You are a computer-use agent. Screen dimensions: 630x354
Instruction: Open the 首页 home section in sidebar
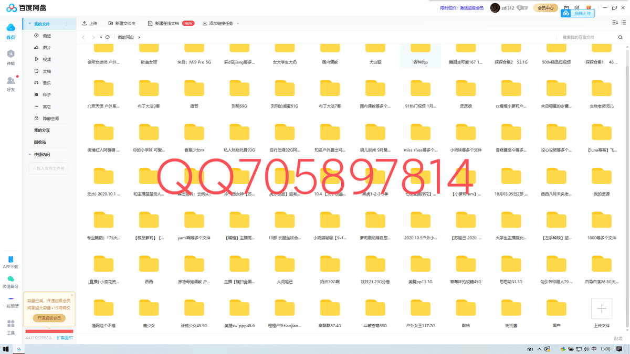[10, 31]
